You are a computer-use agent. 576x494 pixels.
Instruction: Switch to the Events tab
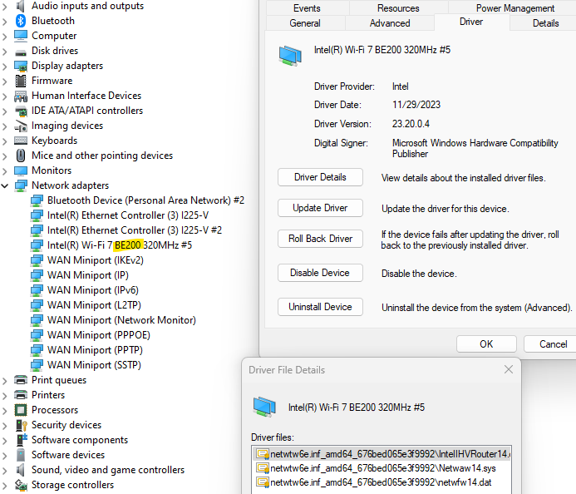[307, 8]
